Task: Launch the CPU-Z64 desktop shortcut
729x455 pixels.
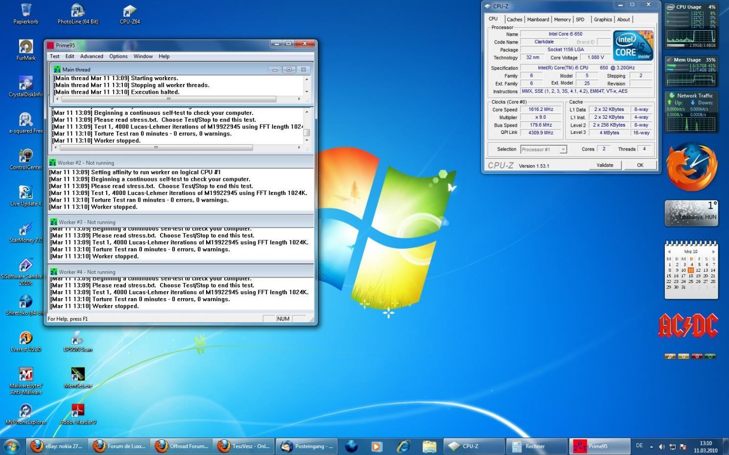Action: pyautogui.click(x=129, y=12)
